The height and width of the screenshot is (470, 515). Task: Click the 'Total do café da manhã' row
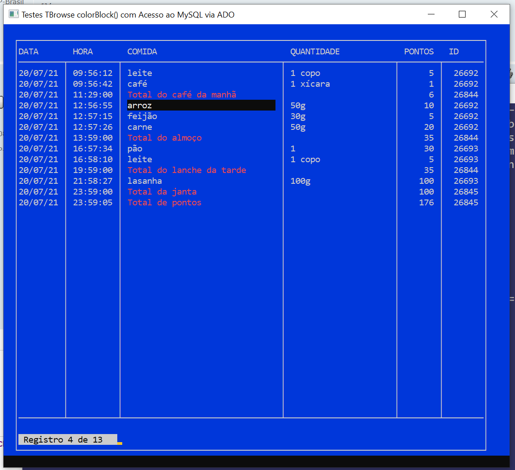pyautogui.click(x=182, y=95)
